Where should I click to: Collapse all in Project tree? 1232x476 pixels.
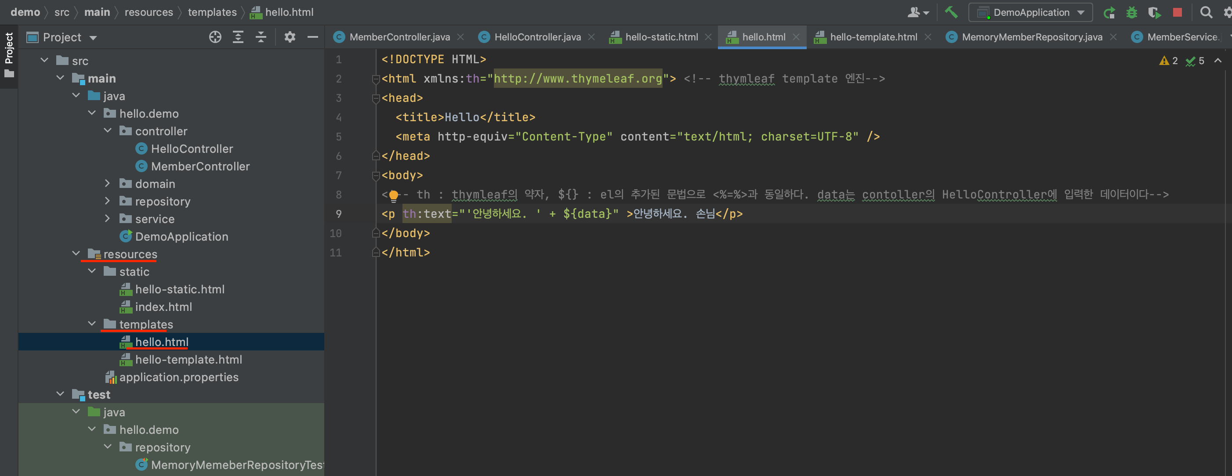coord(261,37)
